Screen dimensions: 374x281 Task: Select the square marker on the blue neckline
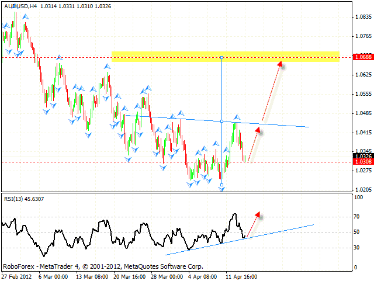click(221, 121)
